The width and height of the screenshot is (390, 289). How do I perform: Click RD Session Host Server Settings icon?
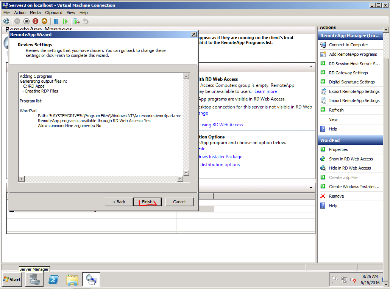(323, 64)
